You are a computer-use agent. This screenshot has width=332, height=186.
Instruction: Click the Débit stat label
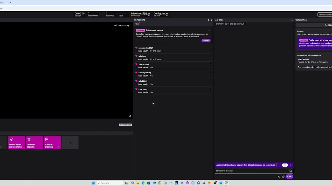pyautogui.click(x=121, y=16)
